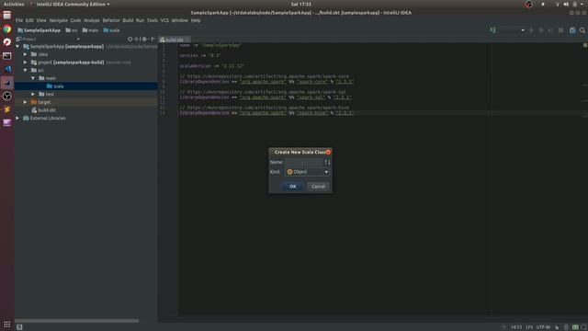
Task: Open Terminal from Ubuntu dock
Action: (7, 56)
